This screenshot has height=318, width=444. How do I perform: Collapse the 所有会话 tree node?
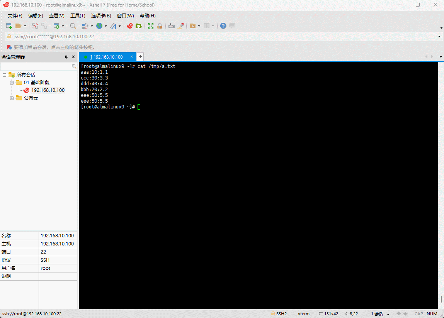pos(4,75)
